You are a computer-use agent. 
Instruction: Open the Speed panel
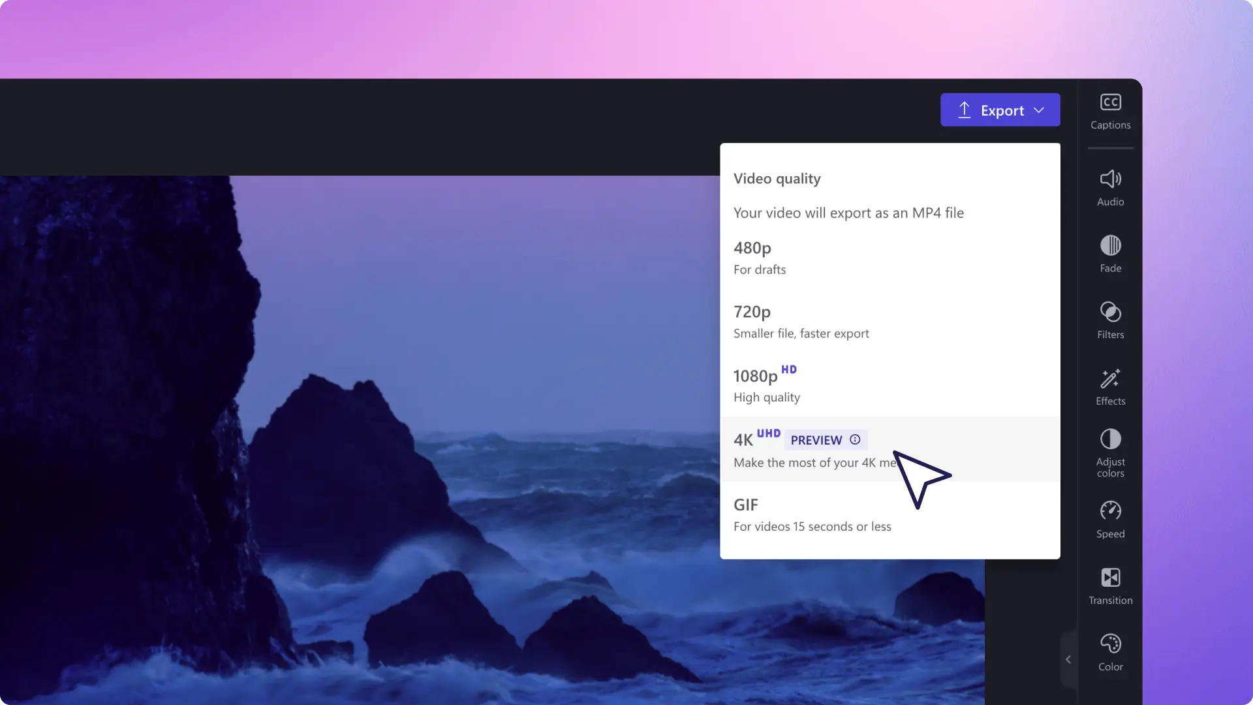(x=1110, y=518)
